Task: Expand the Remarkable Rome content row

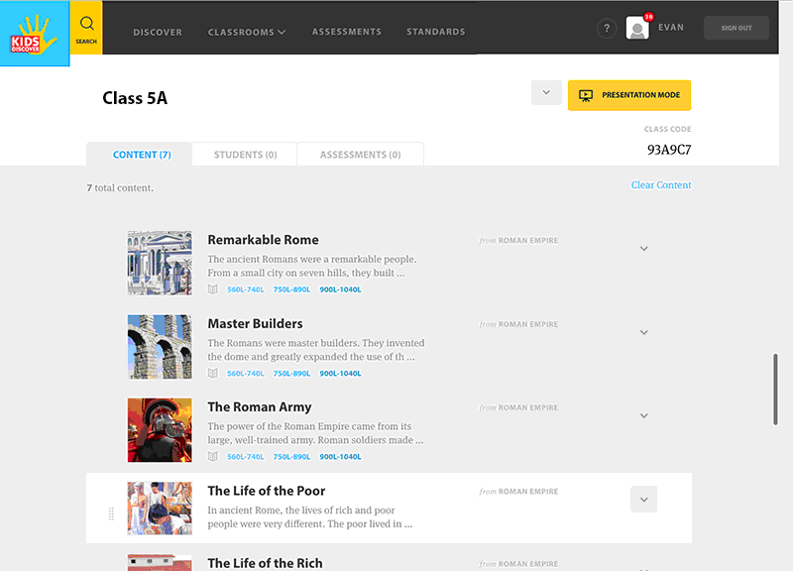Action: (x=643, y=248)
